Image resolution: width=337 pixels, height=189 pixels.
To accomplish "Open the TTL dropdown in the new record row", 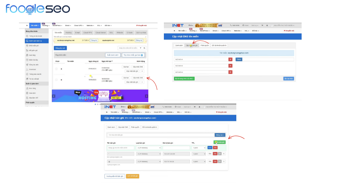I will coord(198,148).
